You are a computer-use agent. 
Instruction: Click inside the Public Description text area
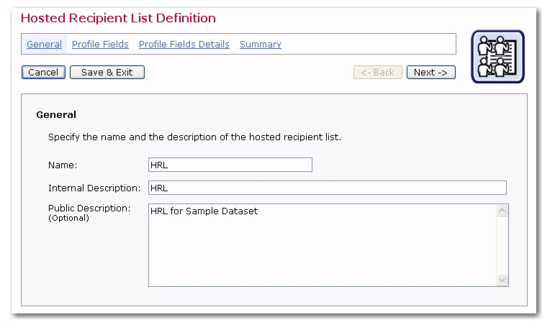(323, 245)
